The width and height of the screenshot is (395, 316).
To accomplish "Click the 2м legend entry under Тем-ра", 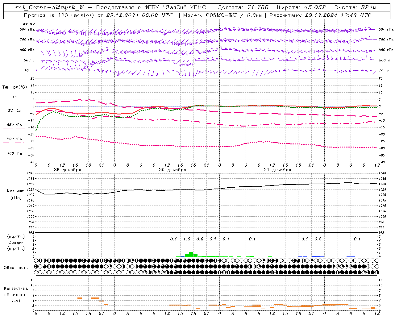I will tap(15, 97).
